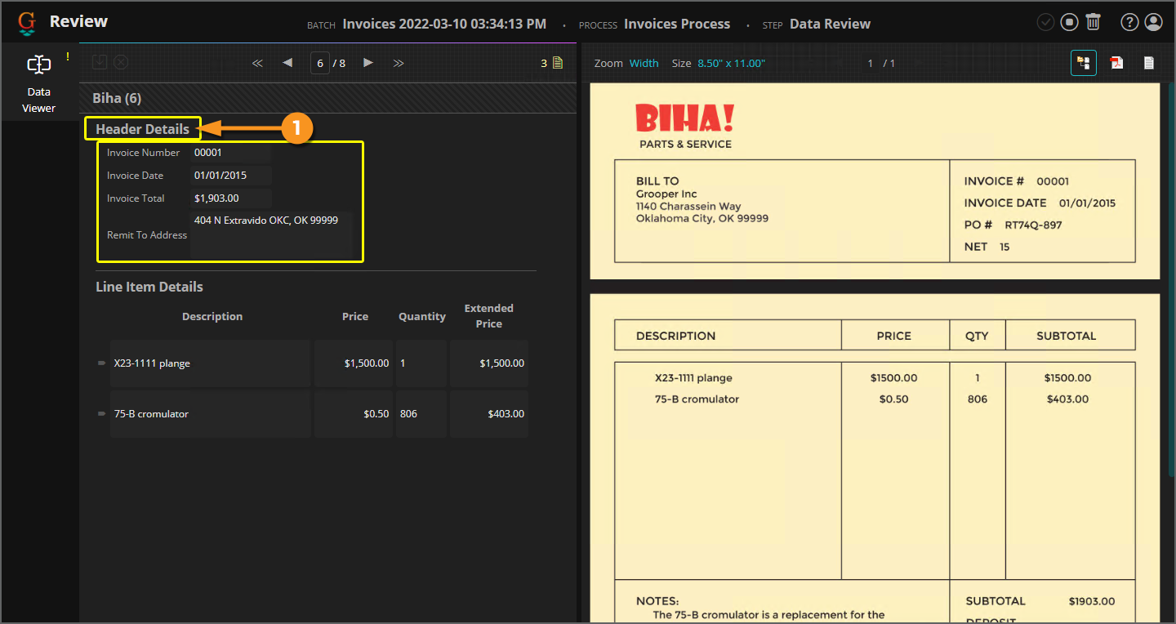Click the green document count icon

558,63
